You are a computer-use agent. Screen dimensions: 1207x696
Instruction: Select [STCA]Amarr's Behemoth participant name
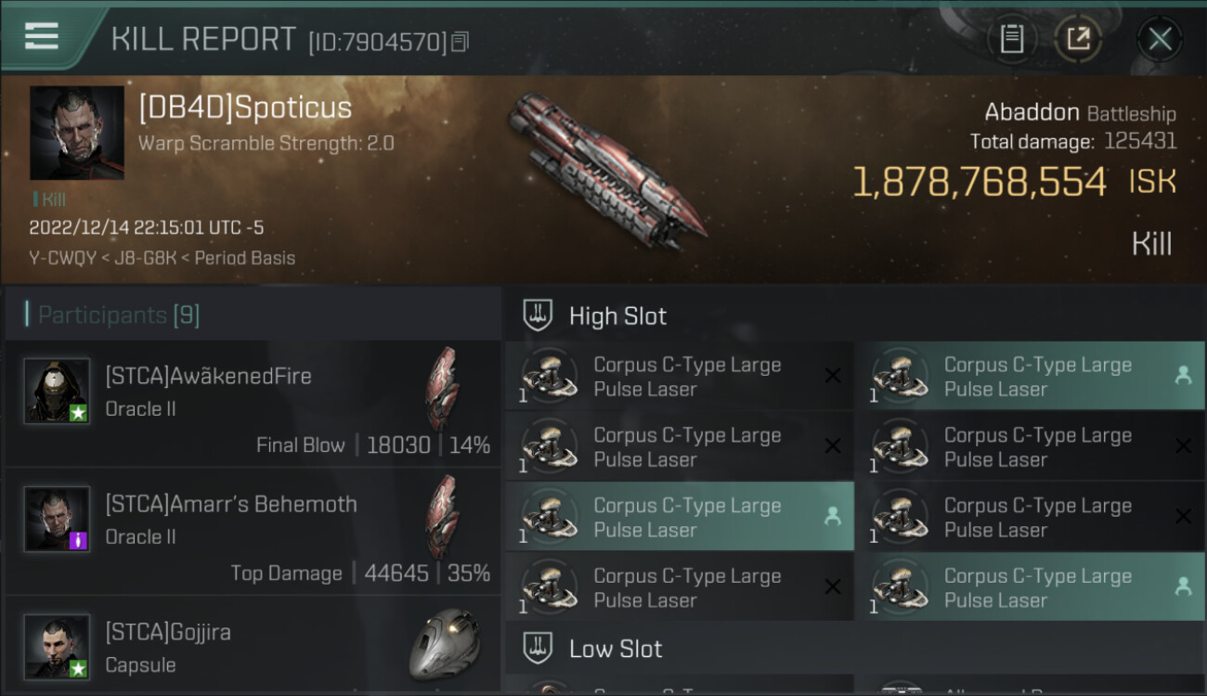[231, 505]
